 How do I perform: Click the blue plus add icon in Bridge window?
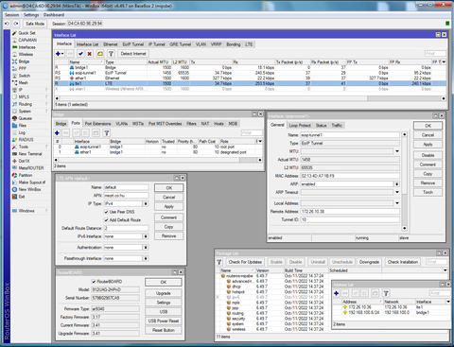point(57,133)
